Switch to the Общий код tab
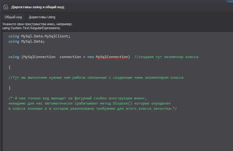The width and height of the screenshot is (233, 151). tap(13, 17)
